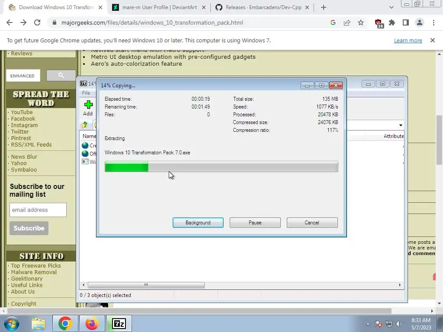Cancel the extraction
The image size is (443, 332).
click(x=312, y=223)
